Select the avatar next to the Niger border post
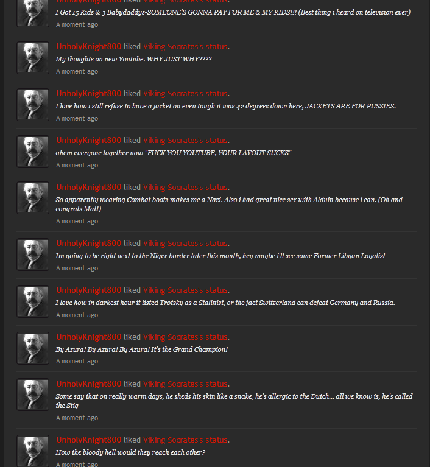This screenshot has width=430, height=467. (33, 255)
